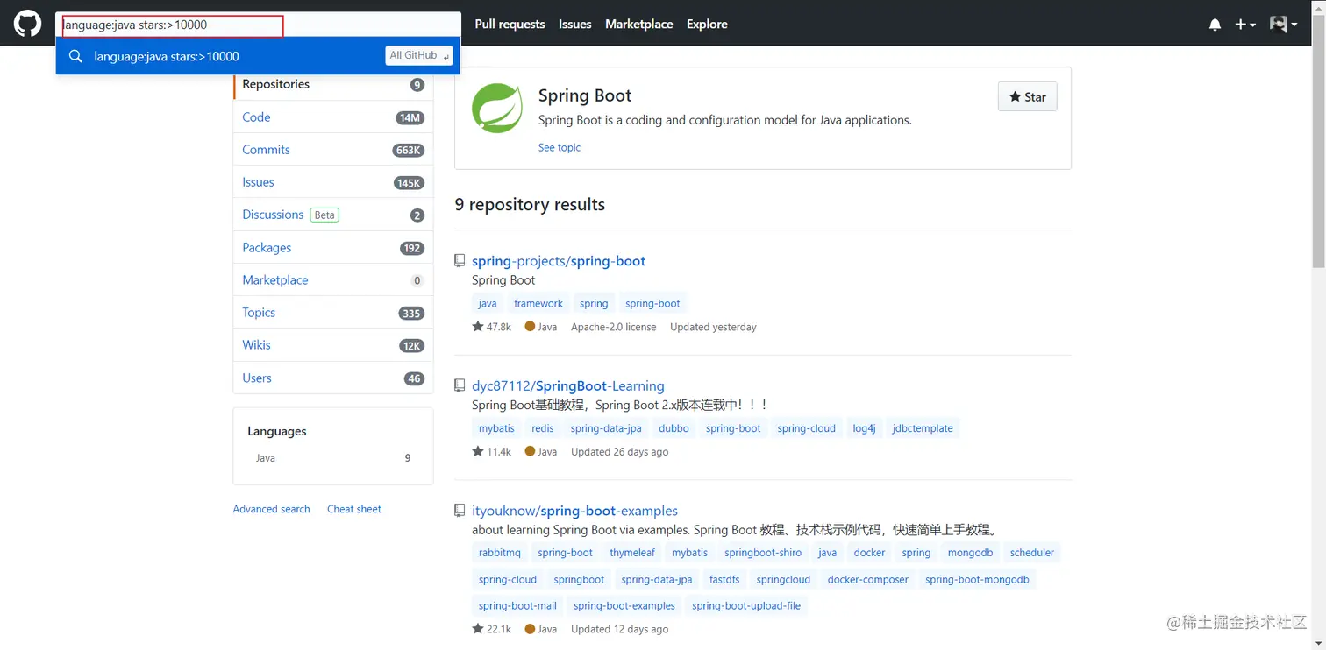Viewport: 1326px width, 650px height.
Task: Select Commits results filter
Action: click(333, 150)
